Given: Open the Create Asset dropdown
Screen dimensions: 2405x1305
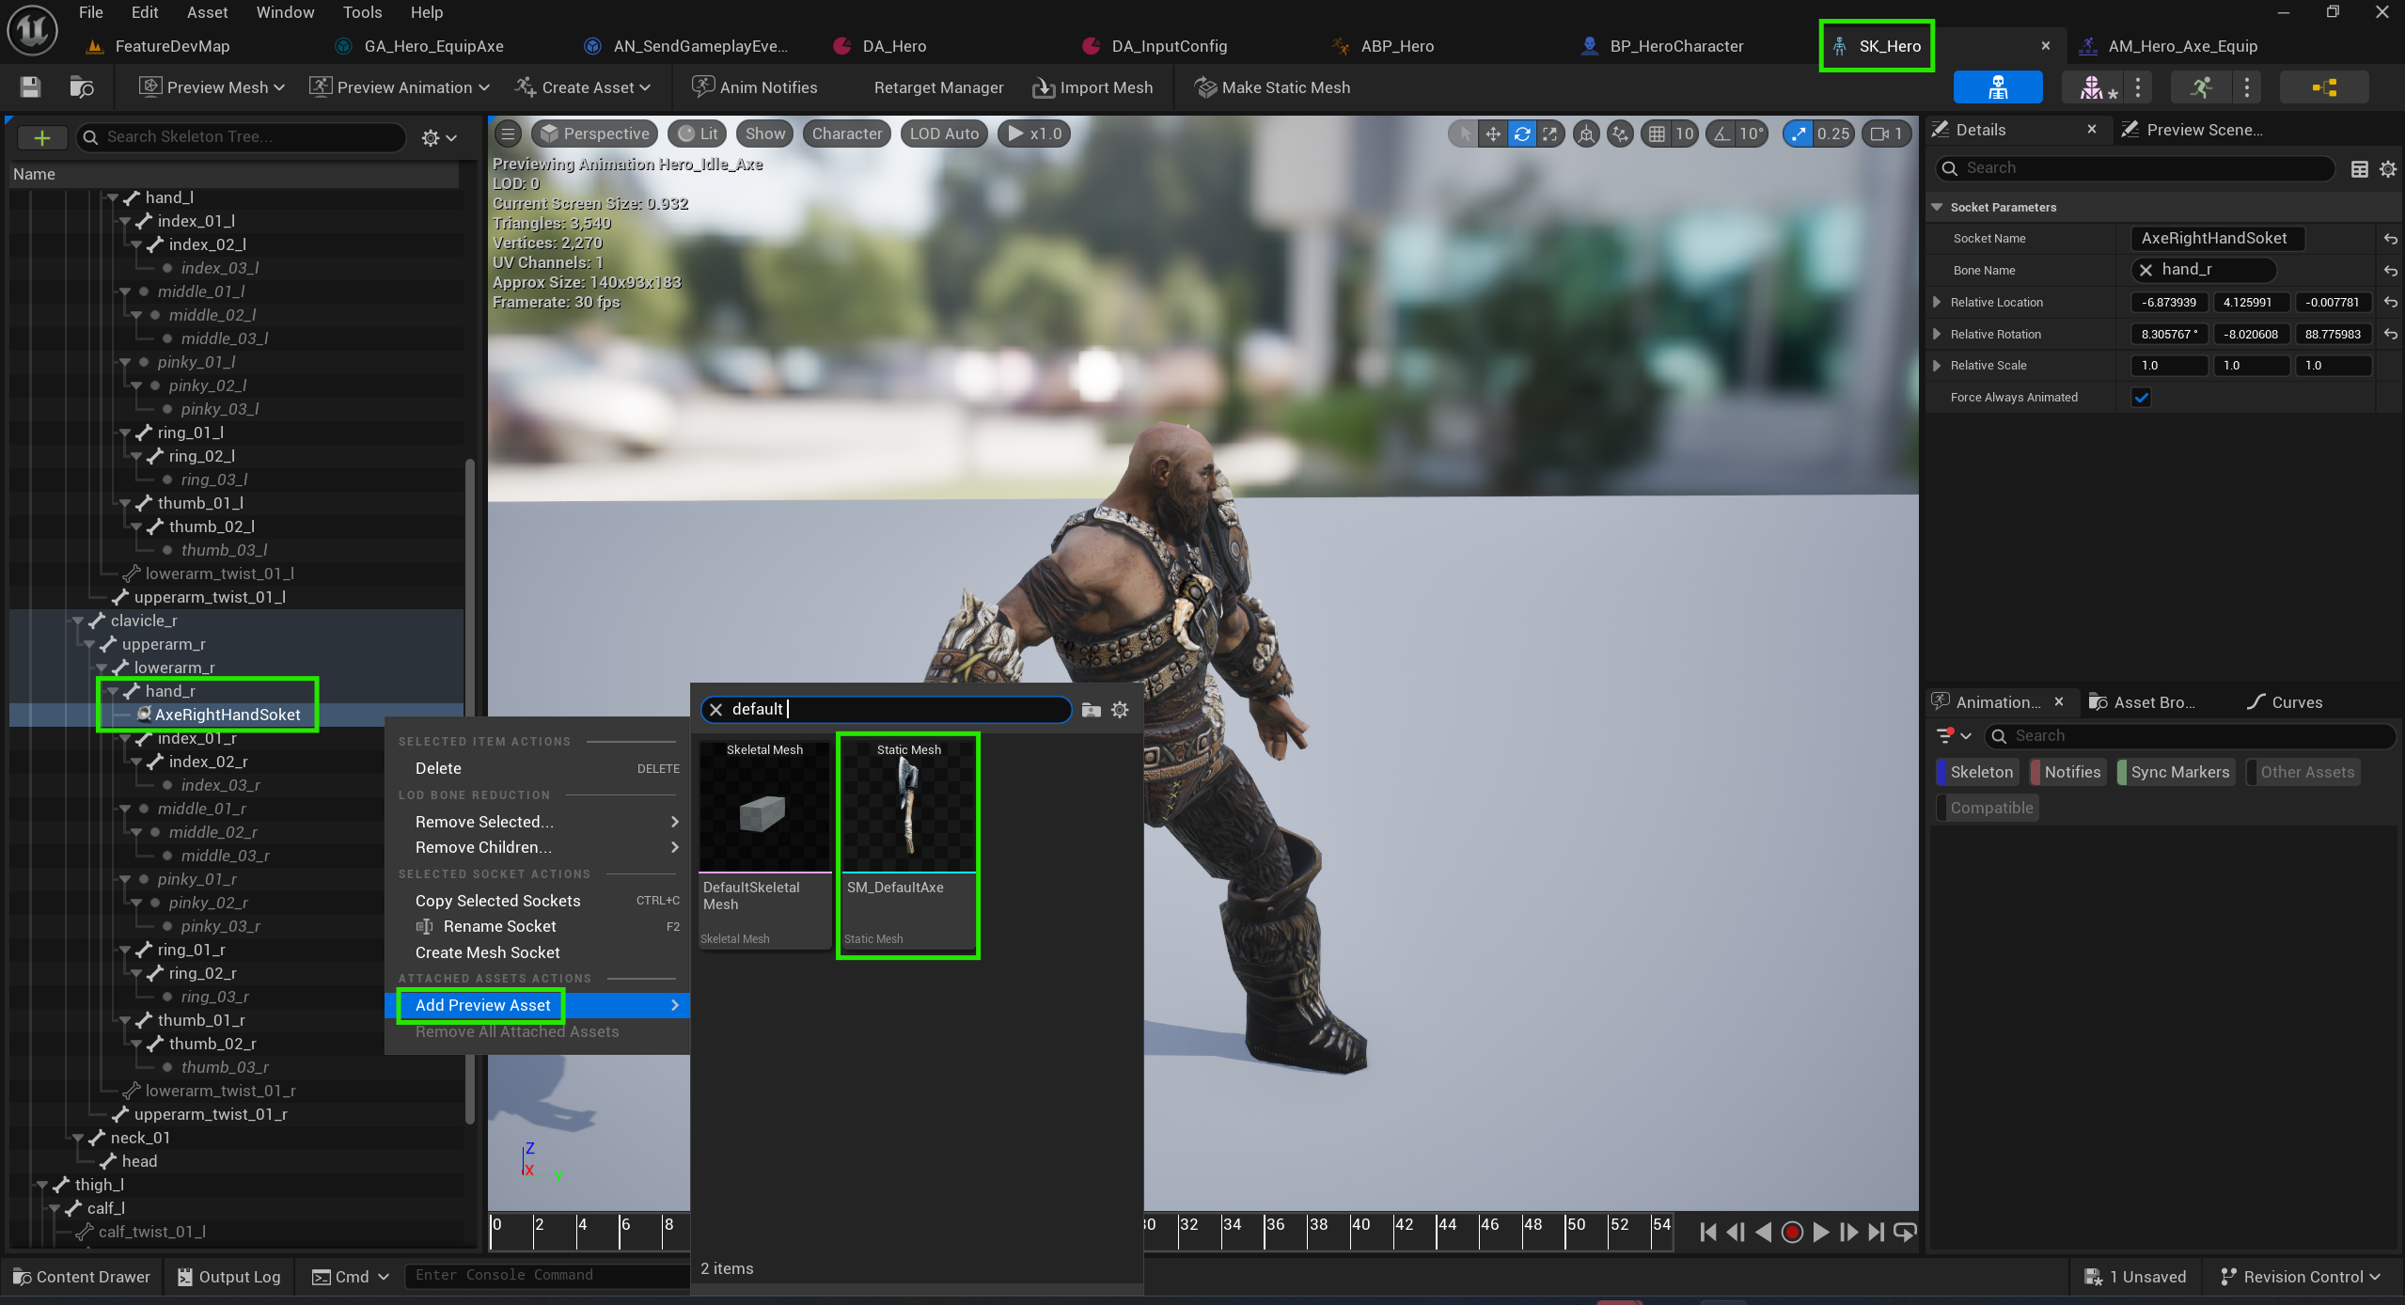Looking at the screenshot, I should [583, 87].
